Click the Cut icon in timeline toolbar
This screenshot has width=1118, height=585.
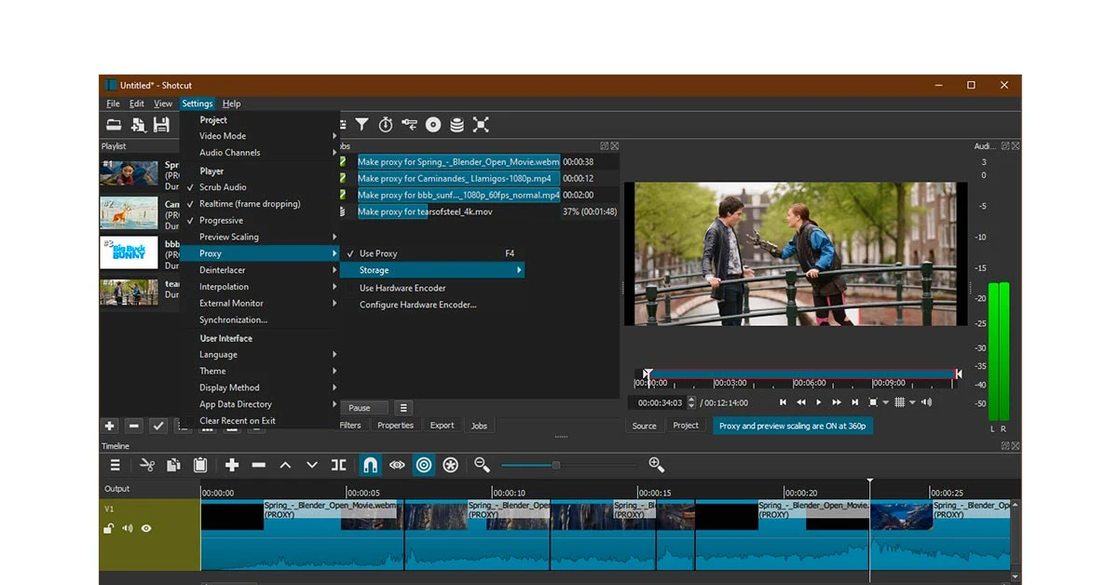click(148, 465)
